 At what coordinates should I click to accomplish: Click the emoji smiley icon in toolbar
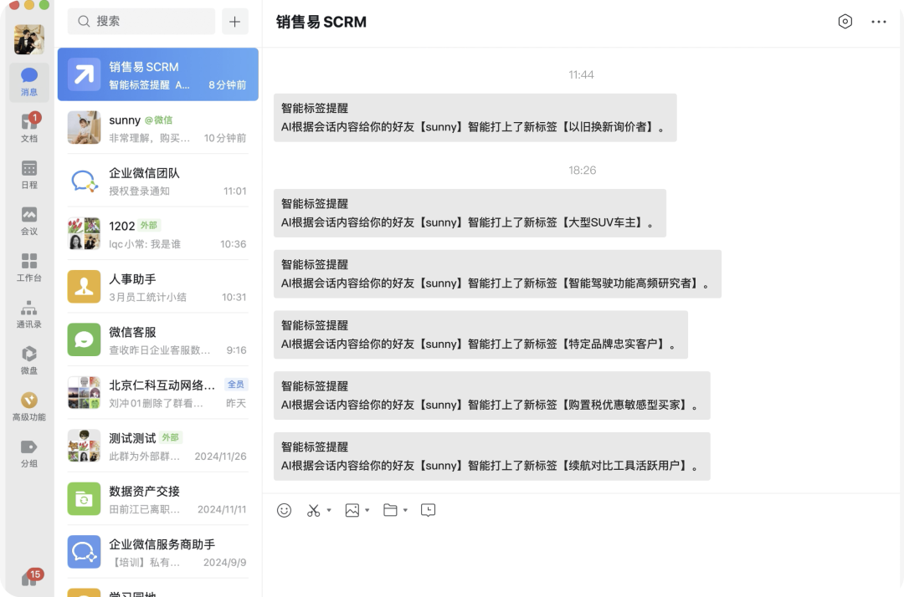[x=285, y=510]
